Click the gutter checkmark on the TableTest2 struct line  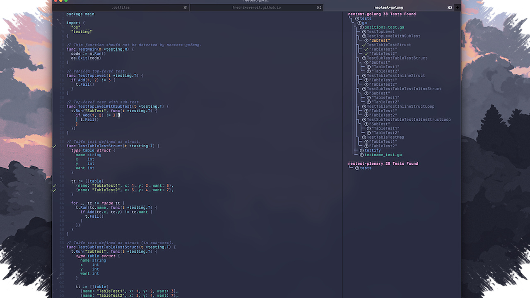click(54, 190)
